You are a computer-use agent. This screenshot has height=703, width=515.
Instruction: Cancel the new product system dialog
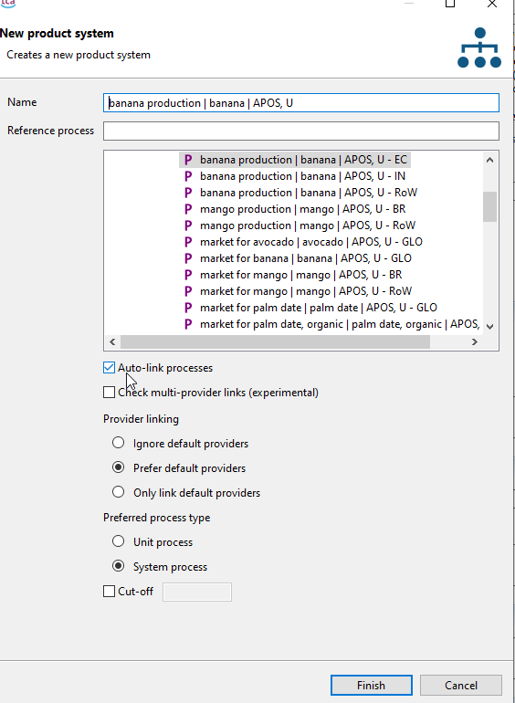pos(461,685)
